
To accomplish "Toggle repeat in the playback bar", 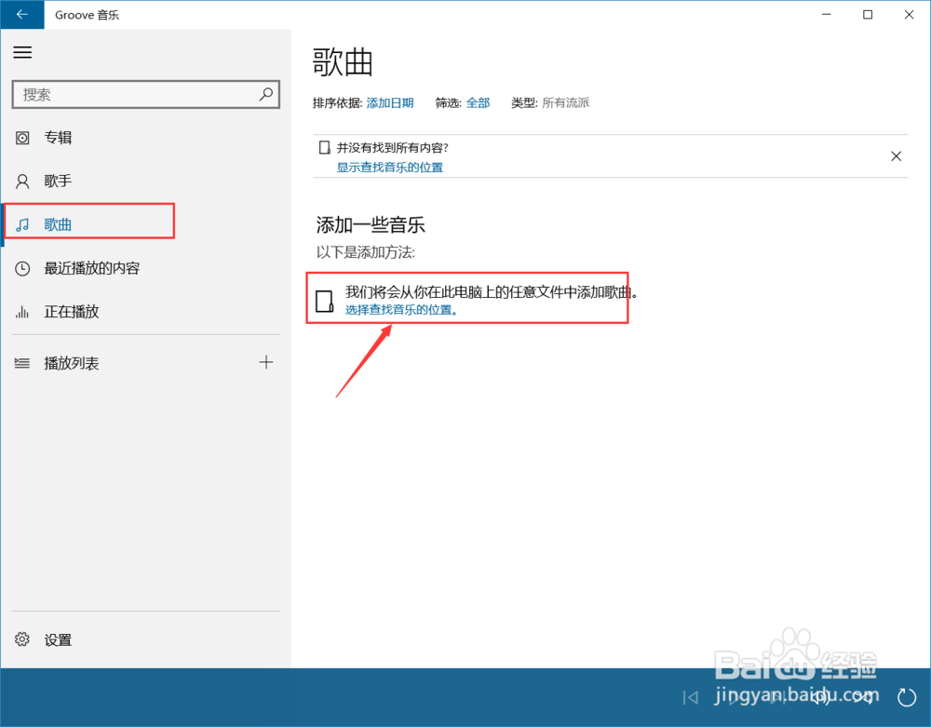I will click(x=907, y=697).
